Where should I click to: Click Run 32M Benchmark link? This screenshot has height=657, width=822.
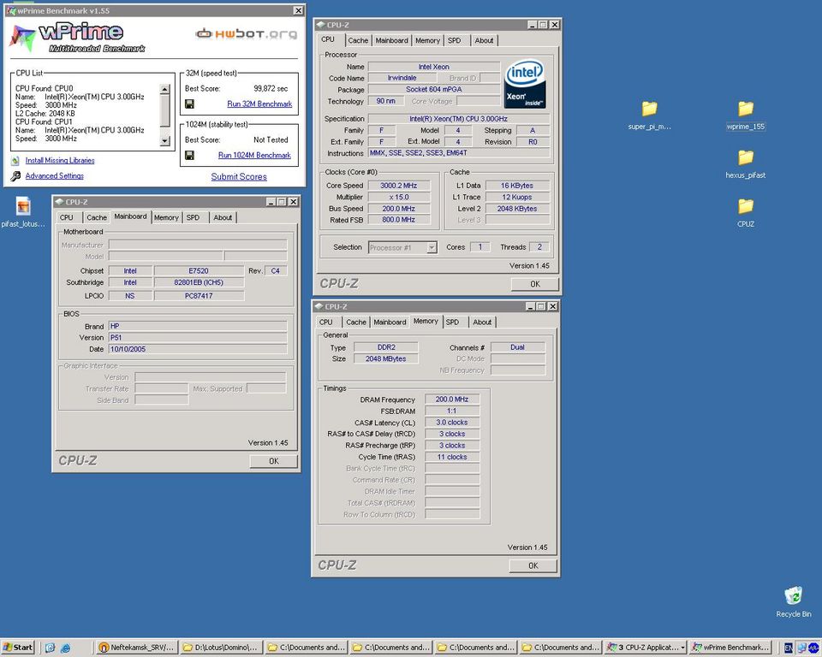[x=259, y=104]
